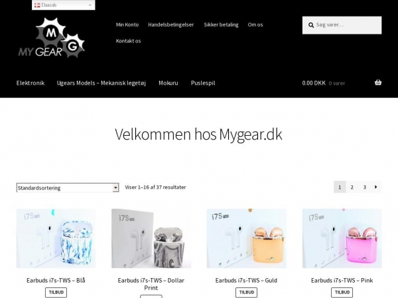Go to results page 3
Image resolution: width=398 pixels, height=298 pixels.
click(364, 187)
